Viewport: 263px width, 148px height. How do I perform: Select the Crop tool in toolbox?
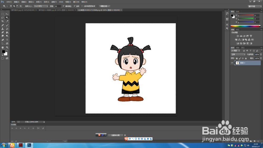point(3,21)
